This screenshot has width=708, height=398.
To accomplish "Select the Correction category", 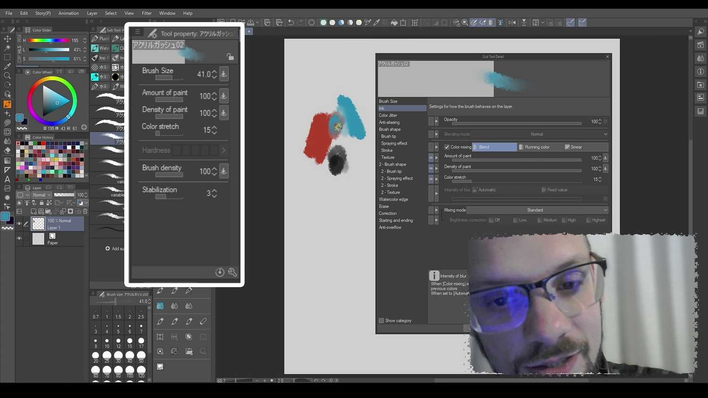I will tap(388, 214).
